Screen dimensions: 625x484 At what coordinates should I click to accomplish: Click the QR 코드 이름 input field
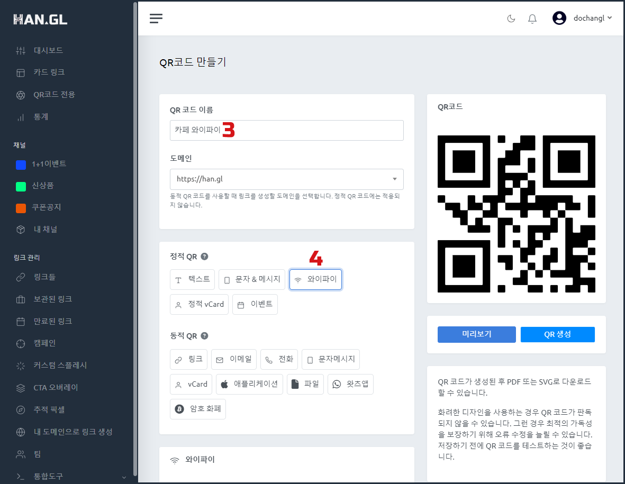[287, 130]
